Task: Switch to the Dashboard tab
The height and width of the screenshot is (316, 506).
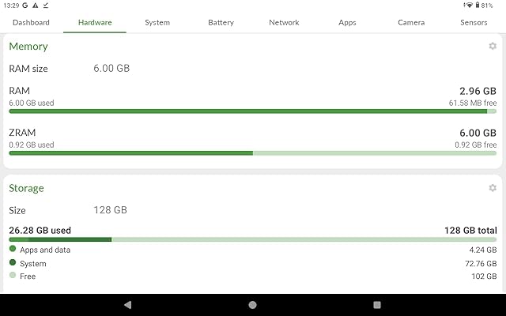Action: click(x=32, y=23)
